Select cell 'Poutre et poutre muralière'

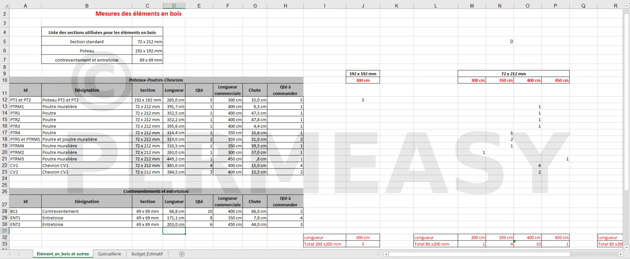point(87,139)
